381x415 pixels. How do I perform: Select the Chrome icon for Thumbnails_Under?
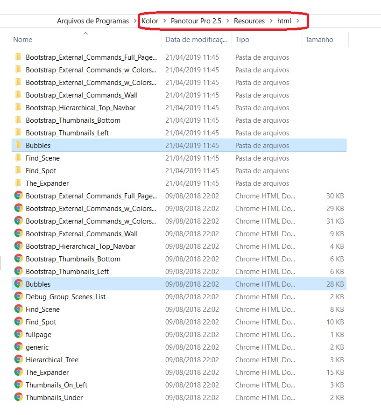18,397
